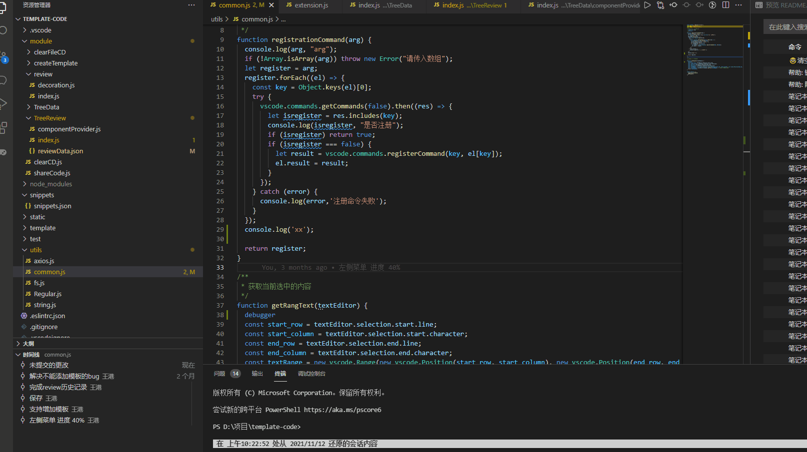This screenshot has height=452, width=807.
Task: Expand the node_modules folder
Action: click(24, 184)
